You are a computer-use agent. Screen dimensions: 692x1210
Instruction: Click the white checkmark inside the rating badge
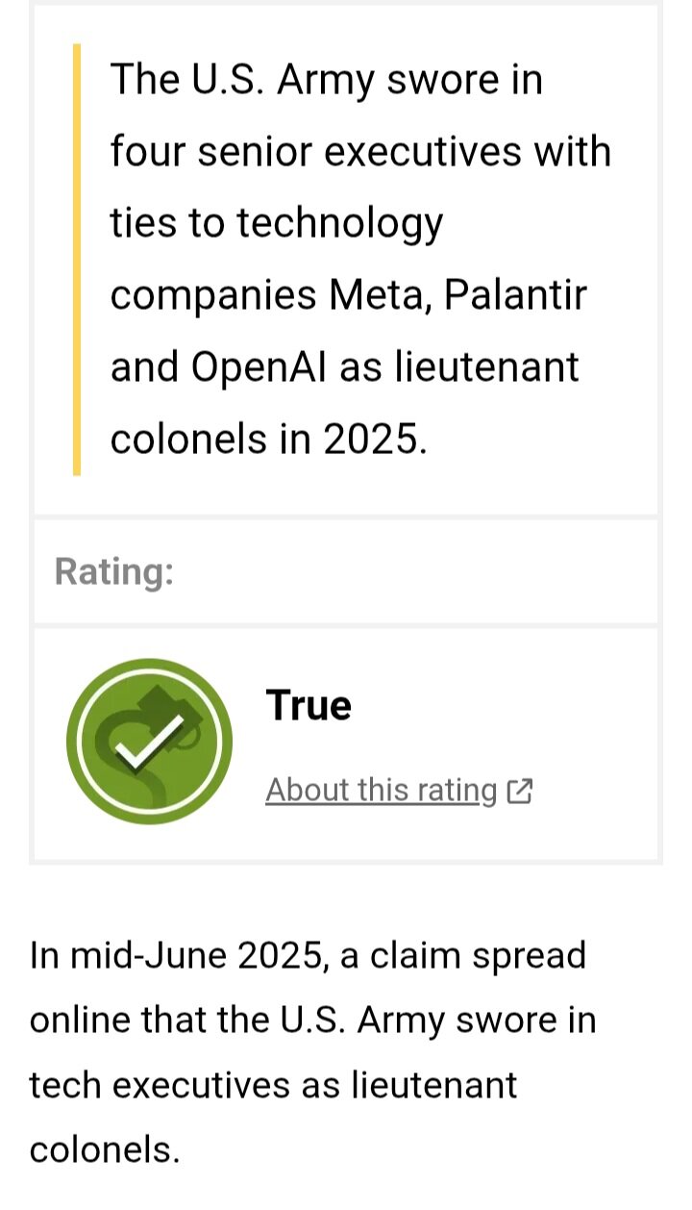pyautogui.click(x=151, y=743)
